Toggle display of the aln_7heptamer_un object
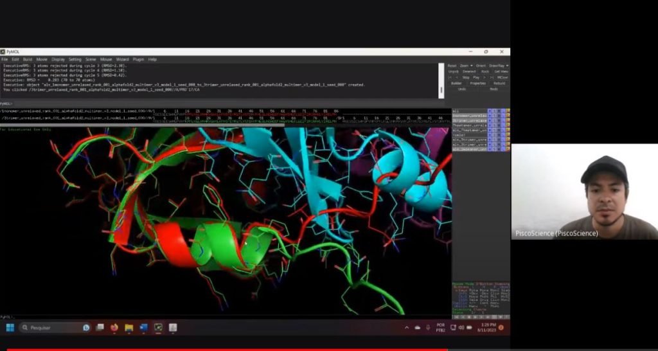Viewport: 658px width, 351px height. [469, 130]
